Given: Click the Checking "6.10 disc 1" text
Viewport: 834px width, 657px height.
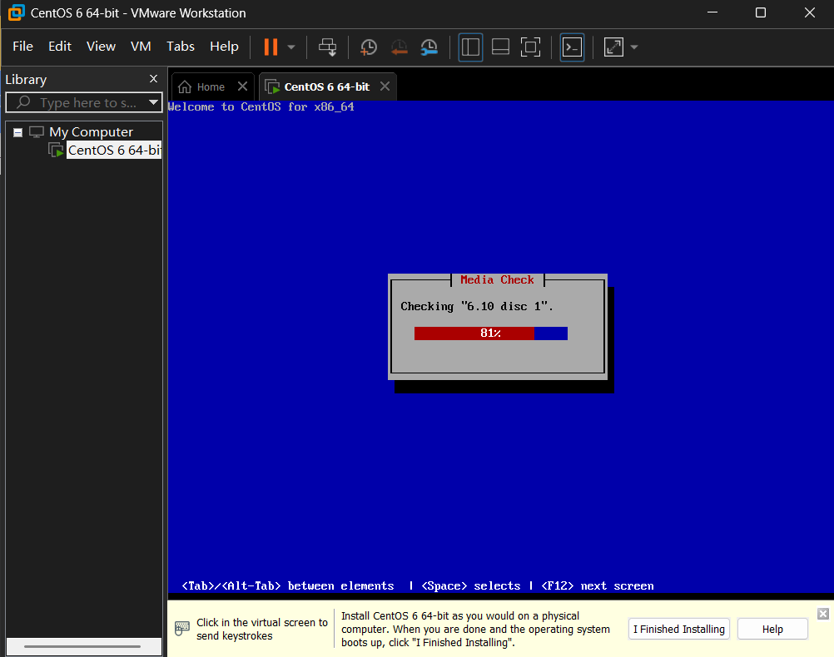Looking at the screenshot, I should (x=477, y=307).
